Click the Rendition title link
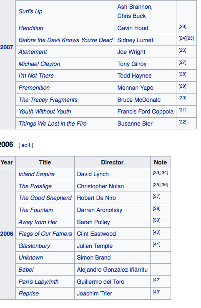This screenshot has width=201, height=308. tap(31, 28)
